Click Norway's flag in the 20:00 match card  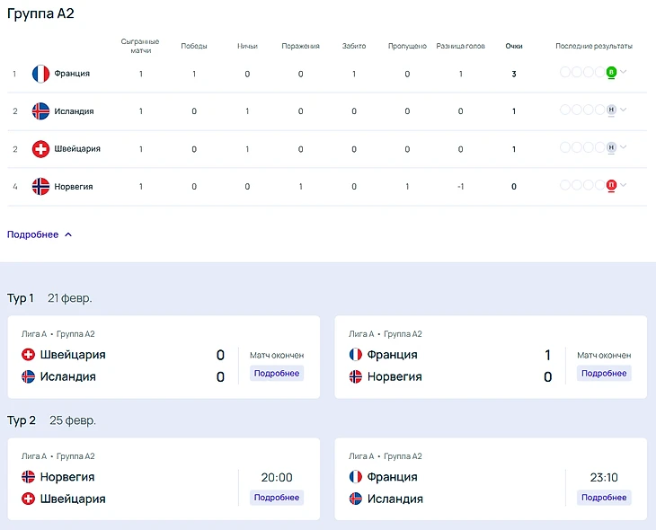click(28, 477)
